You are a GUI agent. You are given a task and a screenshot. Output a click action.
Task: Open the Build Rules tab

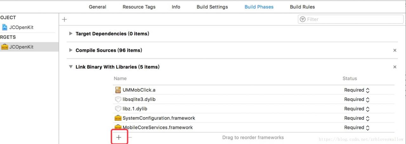click(x=302, y=7)
